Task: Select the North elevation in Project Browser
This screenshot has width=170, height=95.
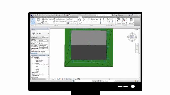Action: point(37,68)
